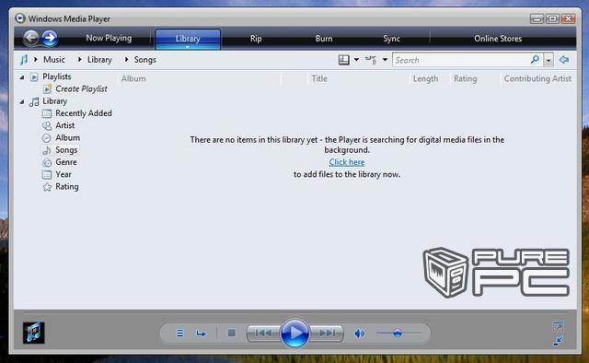Collapse the Playlists tree node
Screen dimensions: 589x363
click(x=22, y=77)
